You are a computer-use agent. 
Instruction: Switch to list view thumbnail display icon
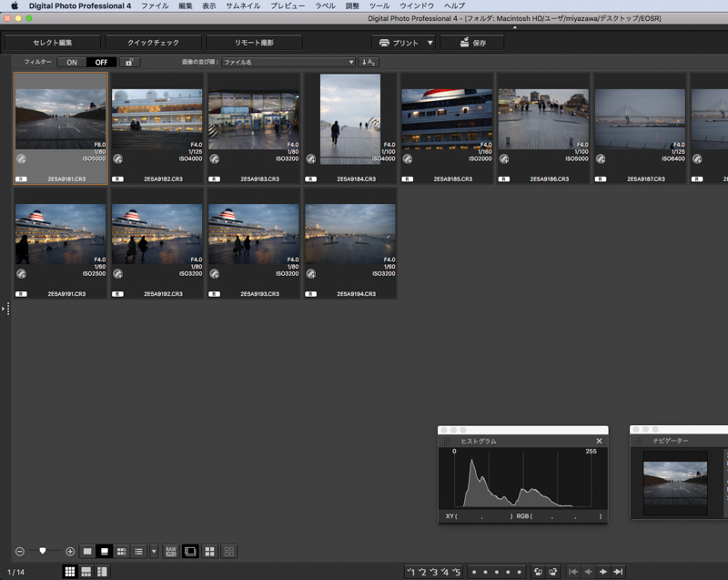click(138, 552)
